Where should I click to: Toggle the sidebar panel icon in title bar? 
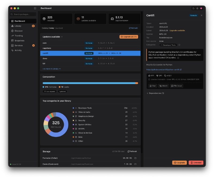click(35, 8)
